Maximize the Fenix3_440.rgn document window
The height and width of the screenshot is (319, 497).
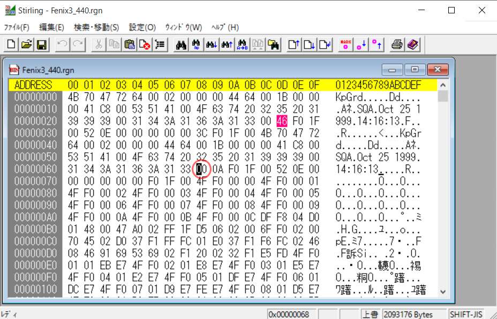[x=415, y=69]
